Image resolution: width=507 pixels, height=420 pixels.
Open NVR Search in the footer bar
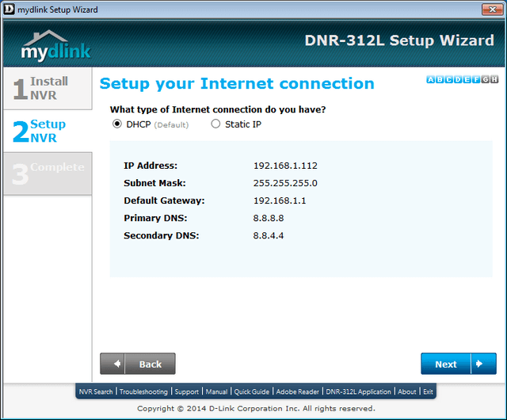[x=96, y=391]
